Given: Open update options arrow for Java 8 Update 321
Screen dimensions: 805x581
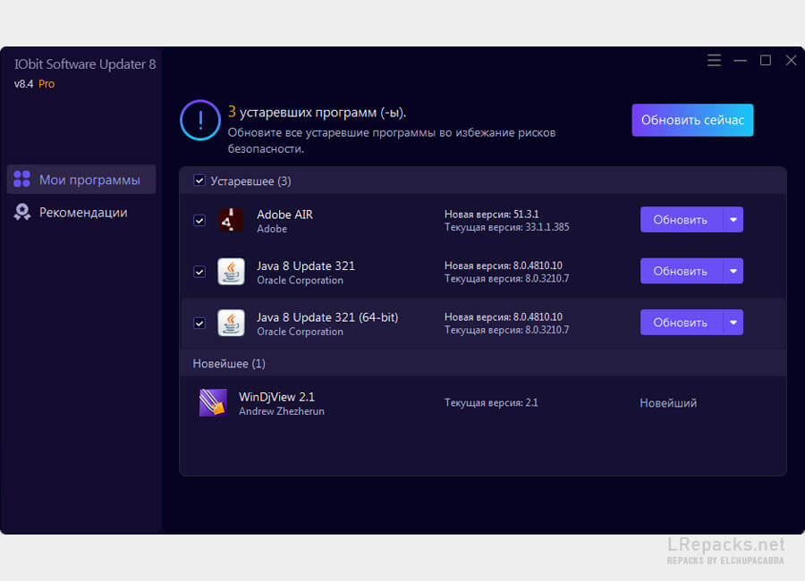Looking at the screenshot, I should pos(733,272).
